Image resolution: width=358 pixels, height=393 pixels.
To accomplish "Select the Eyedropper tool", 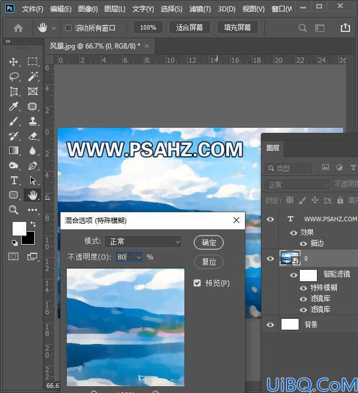I will [13, 107].
